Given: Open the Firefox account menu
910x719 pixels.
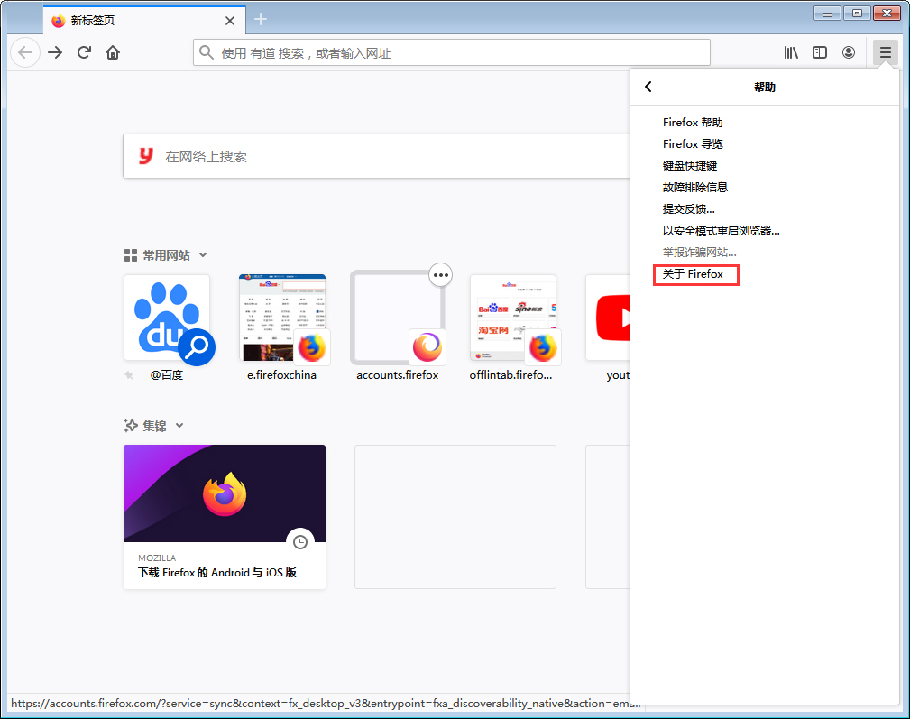Looking at the screenshot, I should (x=849, y=52).
